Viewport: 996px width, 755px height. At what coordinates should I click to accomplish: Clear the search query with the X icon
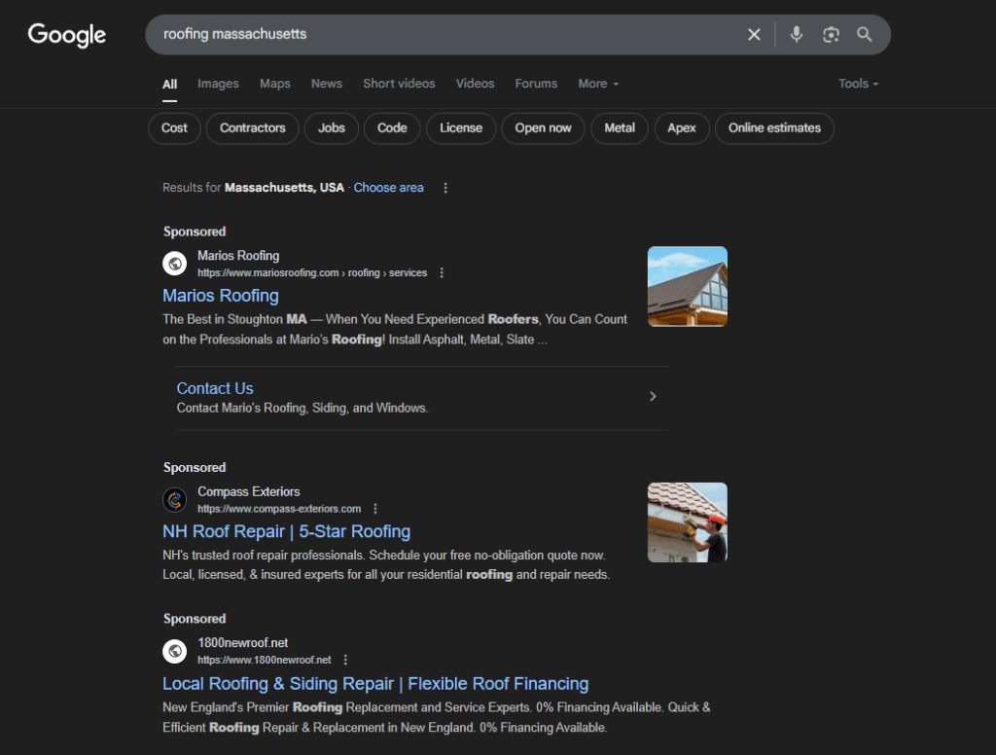pyautogui.click(x=754, y=34)
